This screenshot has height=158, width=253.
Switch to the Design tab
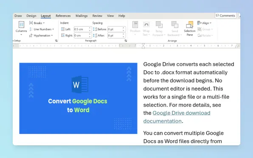click(x=31, y=16)
